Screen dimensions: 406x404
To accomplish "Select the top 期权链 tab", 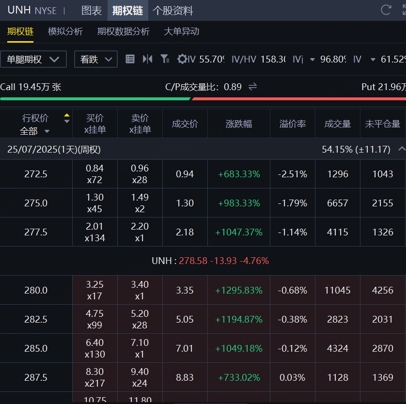I will (127, 11).
